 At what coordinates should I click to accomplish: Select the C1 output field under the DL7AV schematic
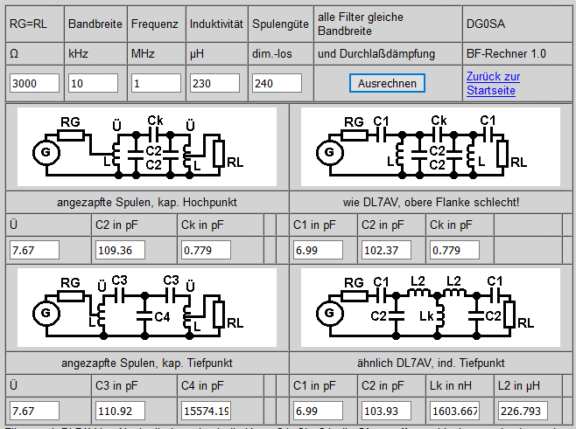pyautogui.click(x=318, y=250)
